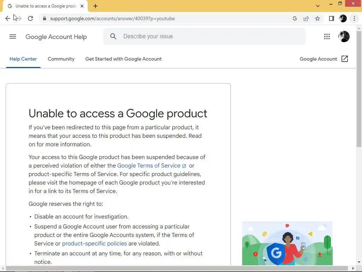Click the search magnifier icon
This screenshot has width=362, height=272.
[x=113, y=36]
